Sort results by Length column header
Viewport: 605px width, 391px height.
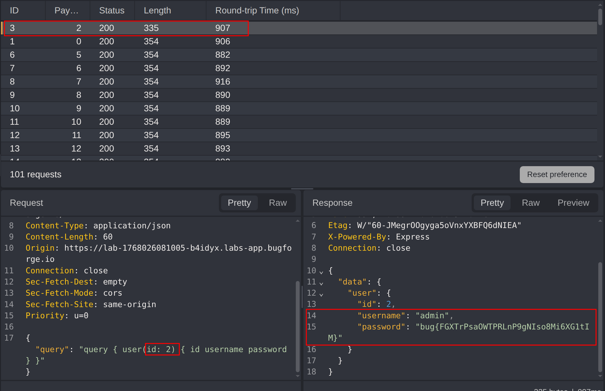click(x=157, y=11)
